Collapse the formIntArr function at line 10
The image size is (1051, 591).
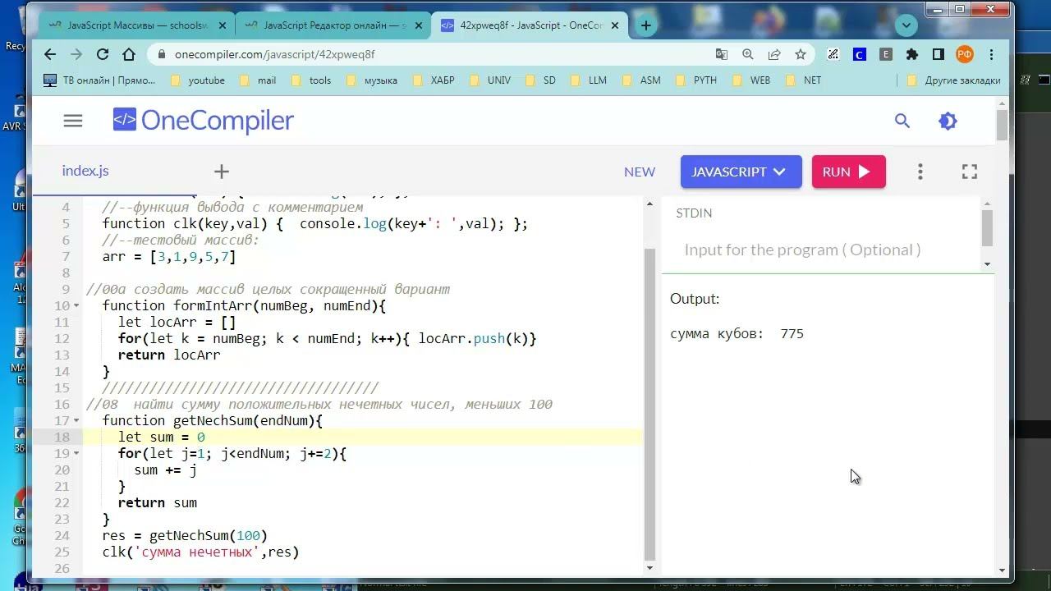click(77, 306)
